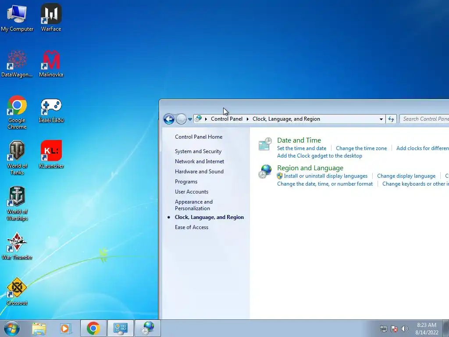Click Change the time zone

361,148
